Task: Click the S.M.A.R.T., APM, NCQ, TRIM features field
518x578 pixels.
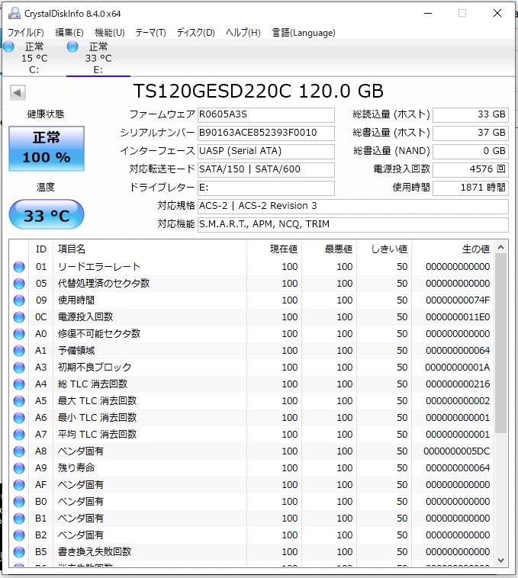Action: click(x=352, y=224)
